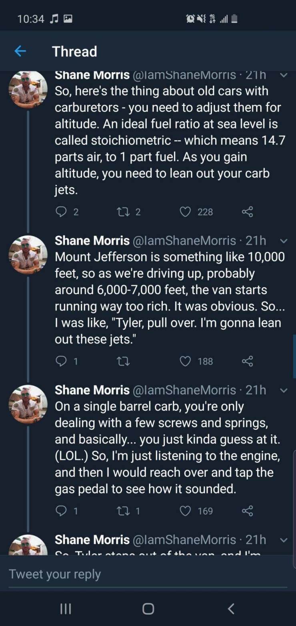The image size is (296, 626).
Task: Share the single barrel carb tweet
Action: tap(248, 511)
